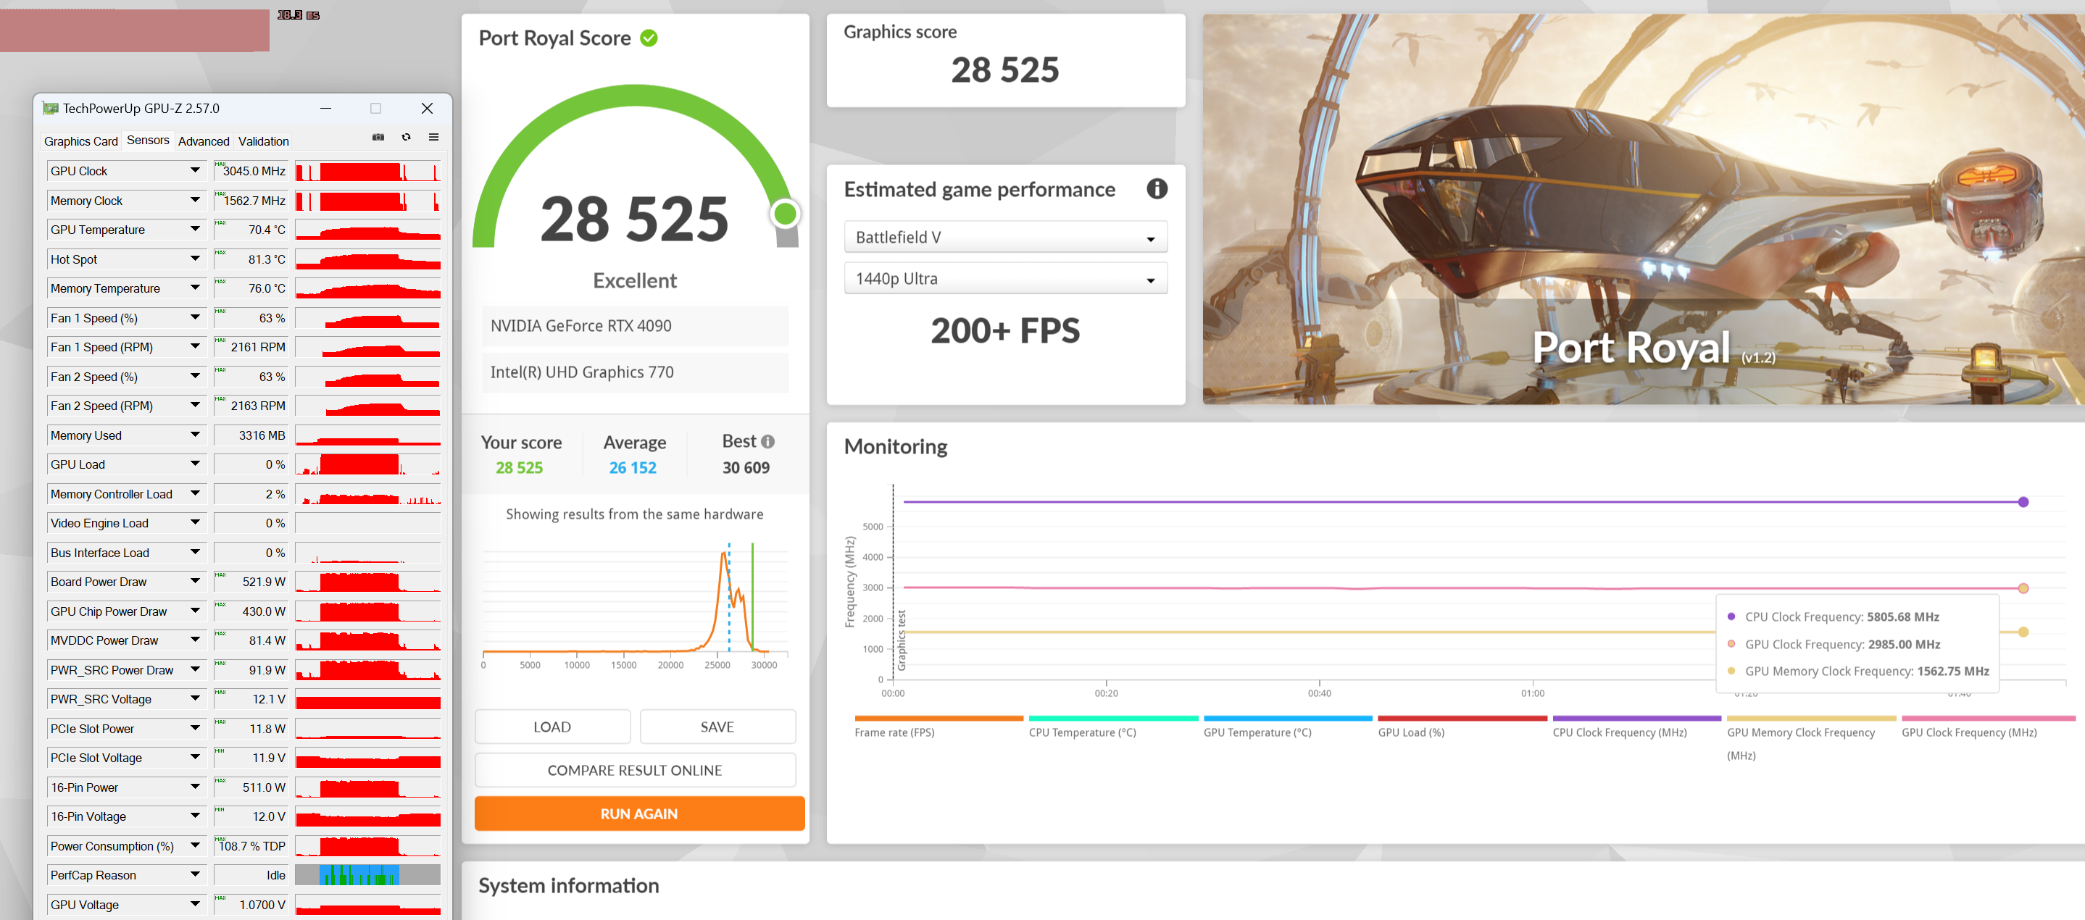This screenshot has width=2085, height=920.
Task: Click the GPU-Z title bar app icon
Action: [51, 109]
